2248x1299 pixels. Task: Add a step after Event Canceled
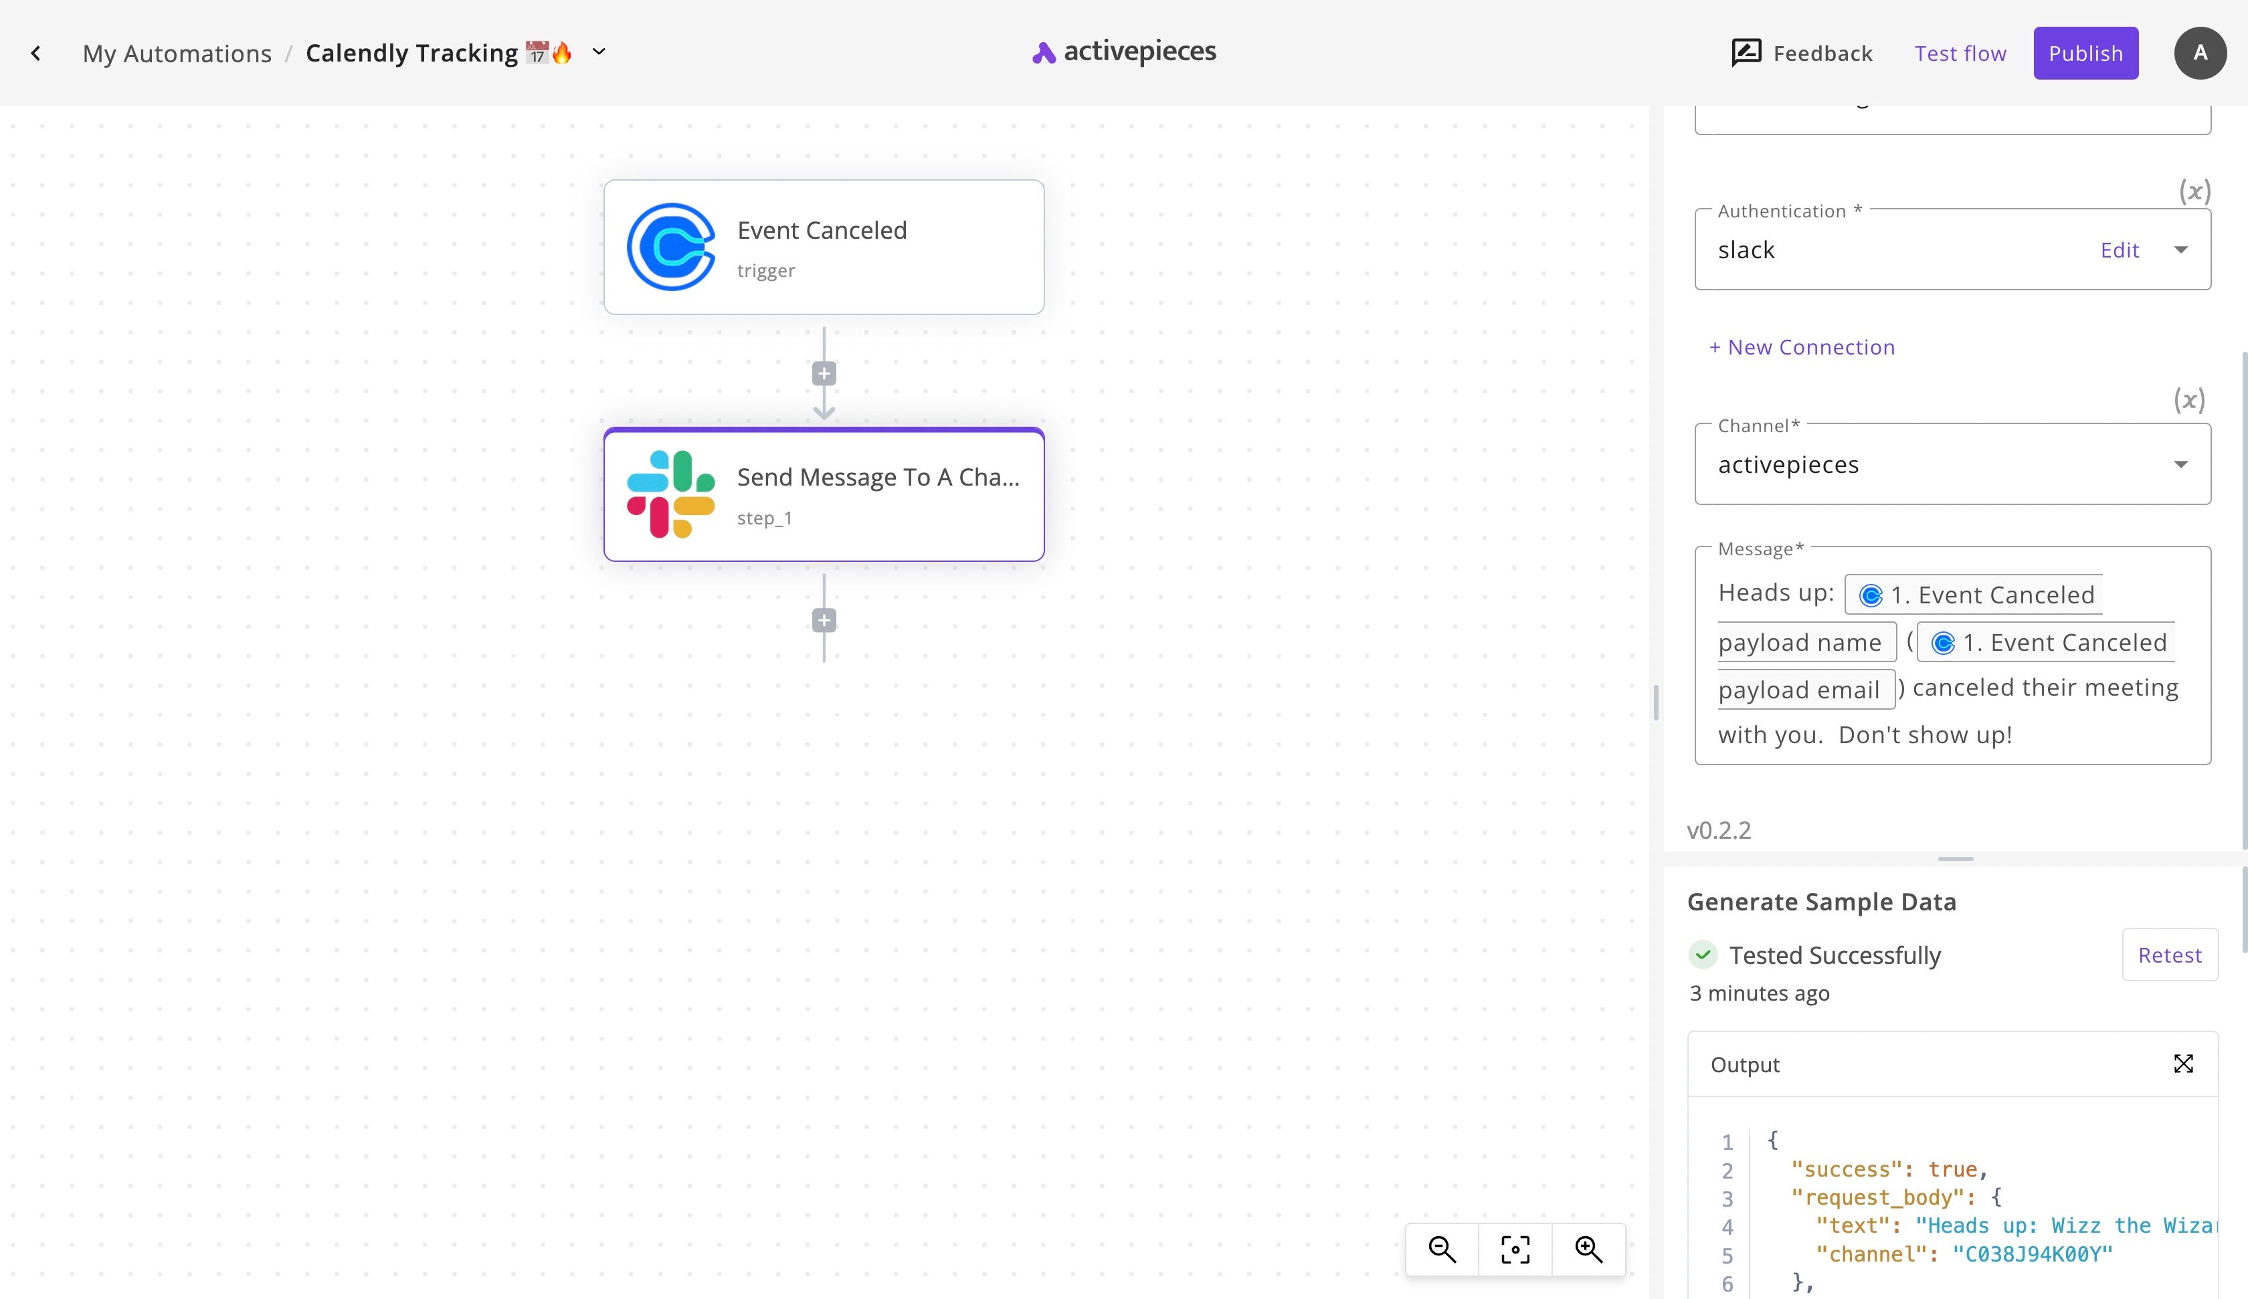[x=824, y=374]
